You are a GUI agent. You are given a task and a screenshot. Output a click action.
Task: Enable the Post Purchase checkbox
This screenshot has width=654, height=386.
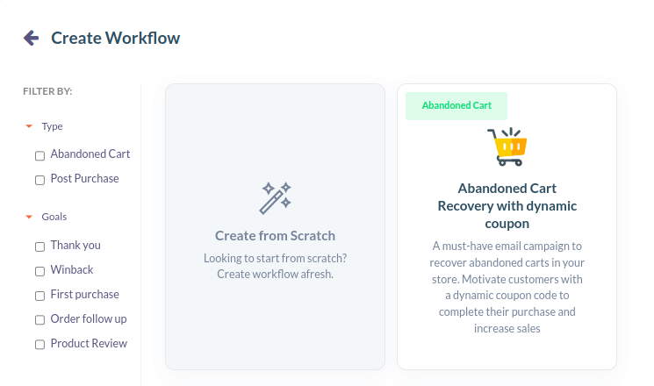click(x=40, y=180)
